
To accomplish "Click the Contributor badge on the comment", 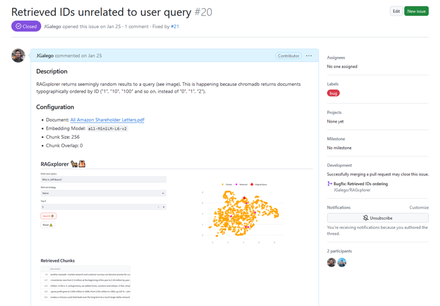I will (x=289, y=56).
